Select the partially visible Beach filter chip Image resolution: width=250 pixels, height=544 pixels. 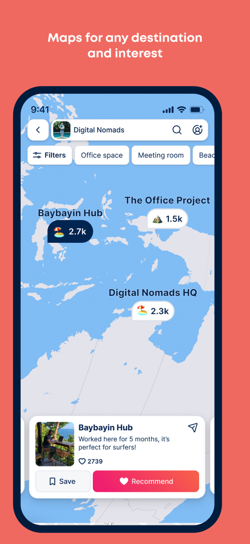click(x=204, y=155)
